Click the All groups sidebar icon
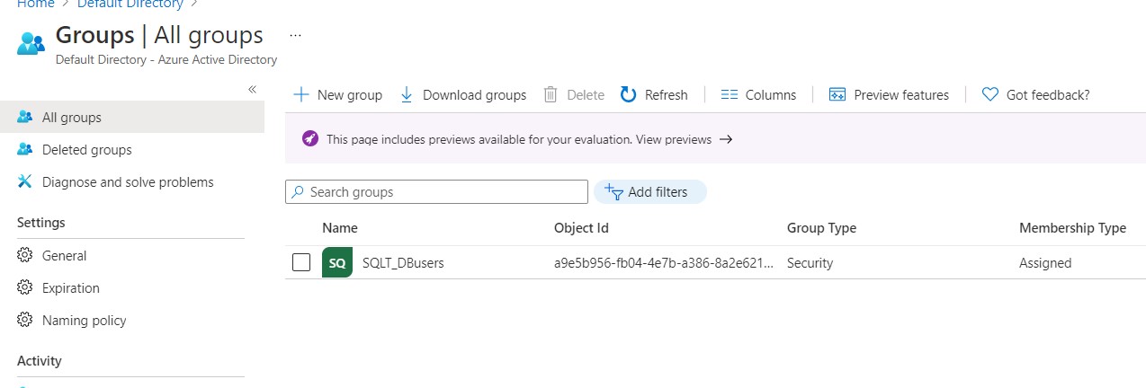 25,117
